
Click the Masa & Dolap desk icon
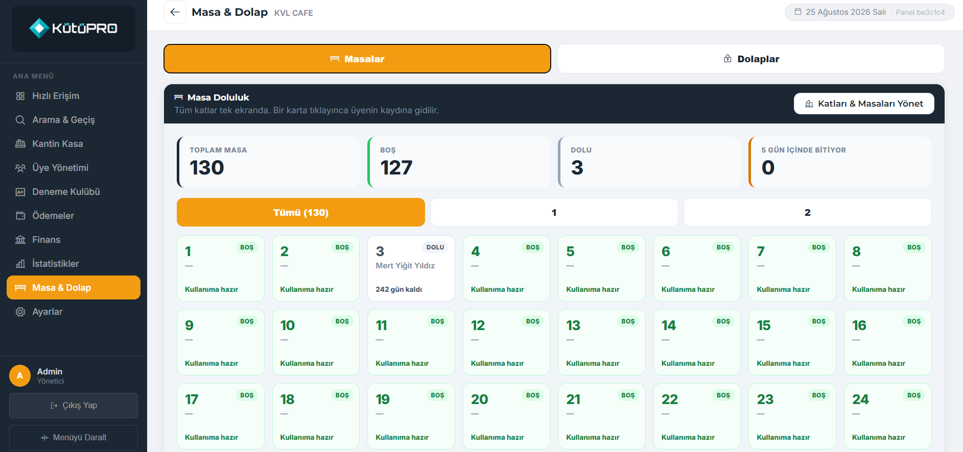[20, 288]
